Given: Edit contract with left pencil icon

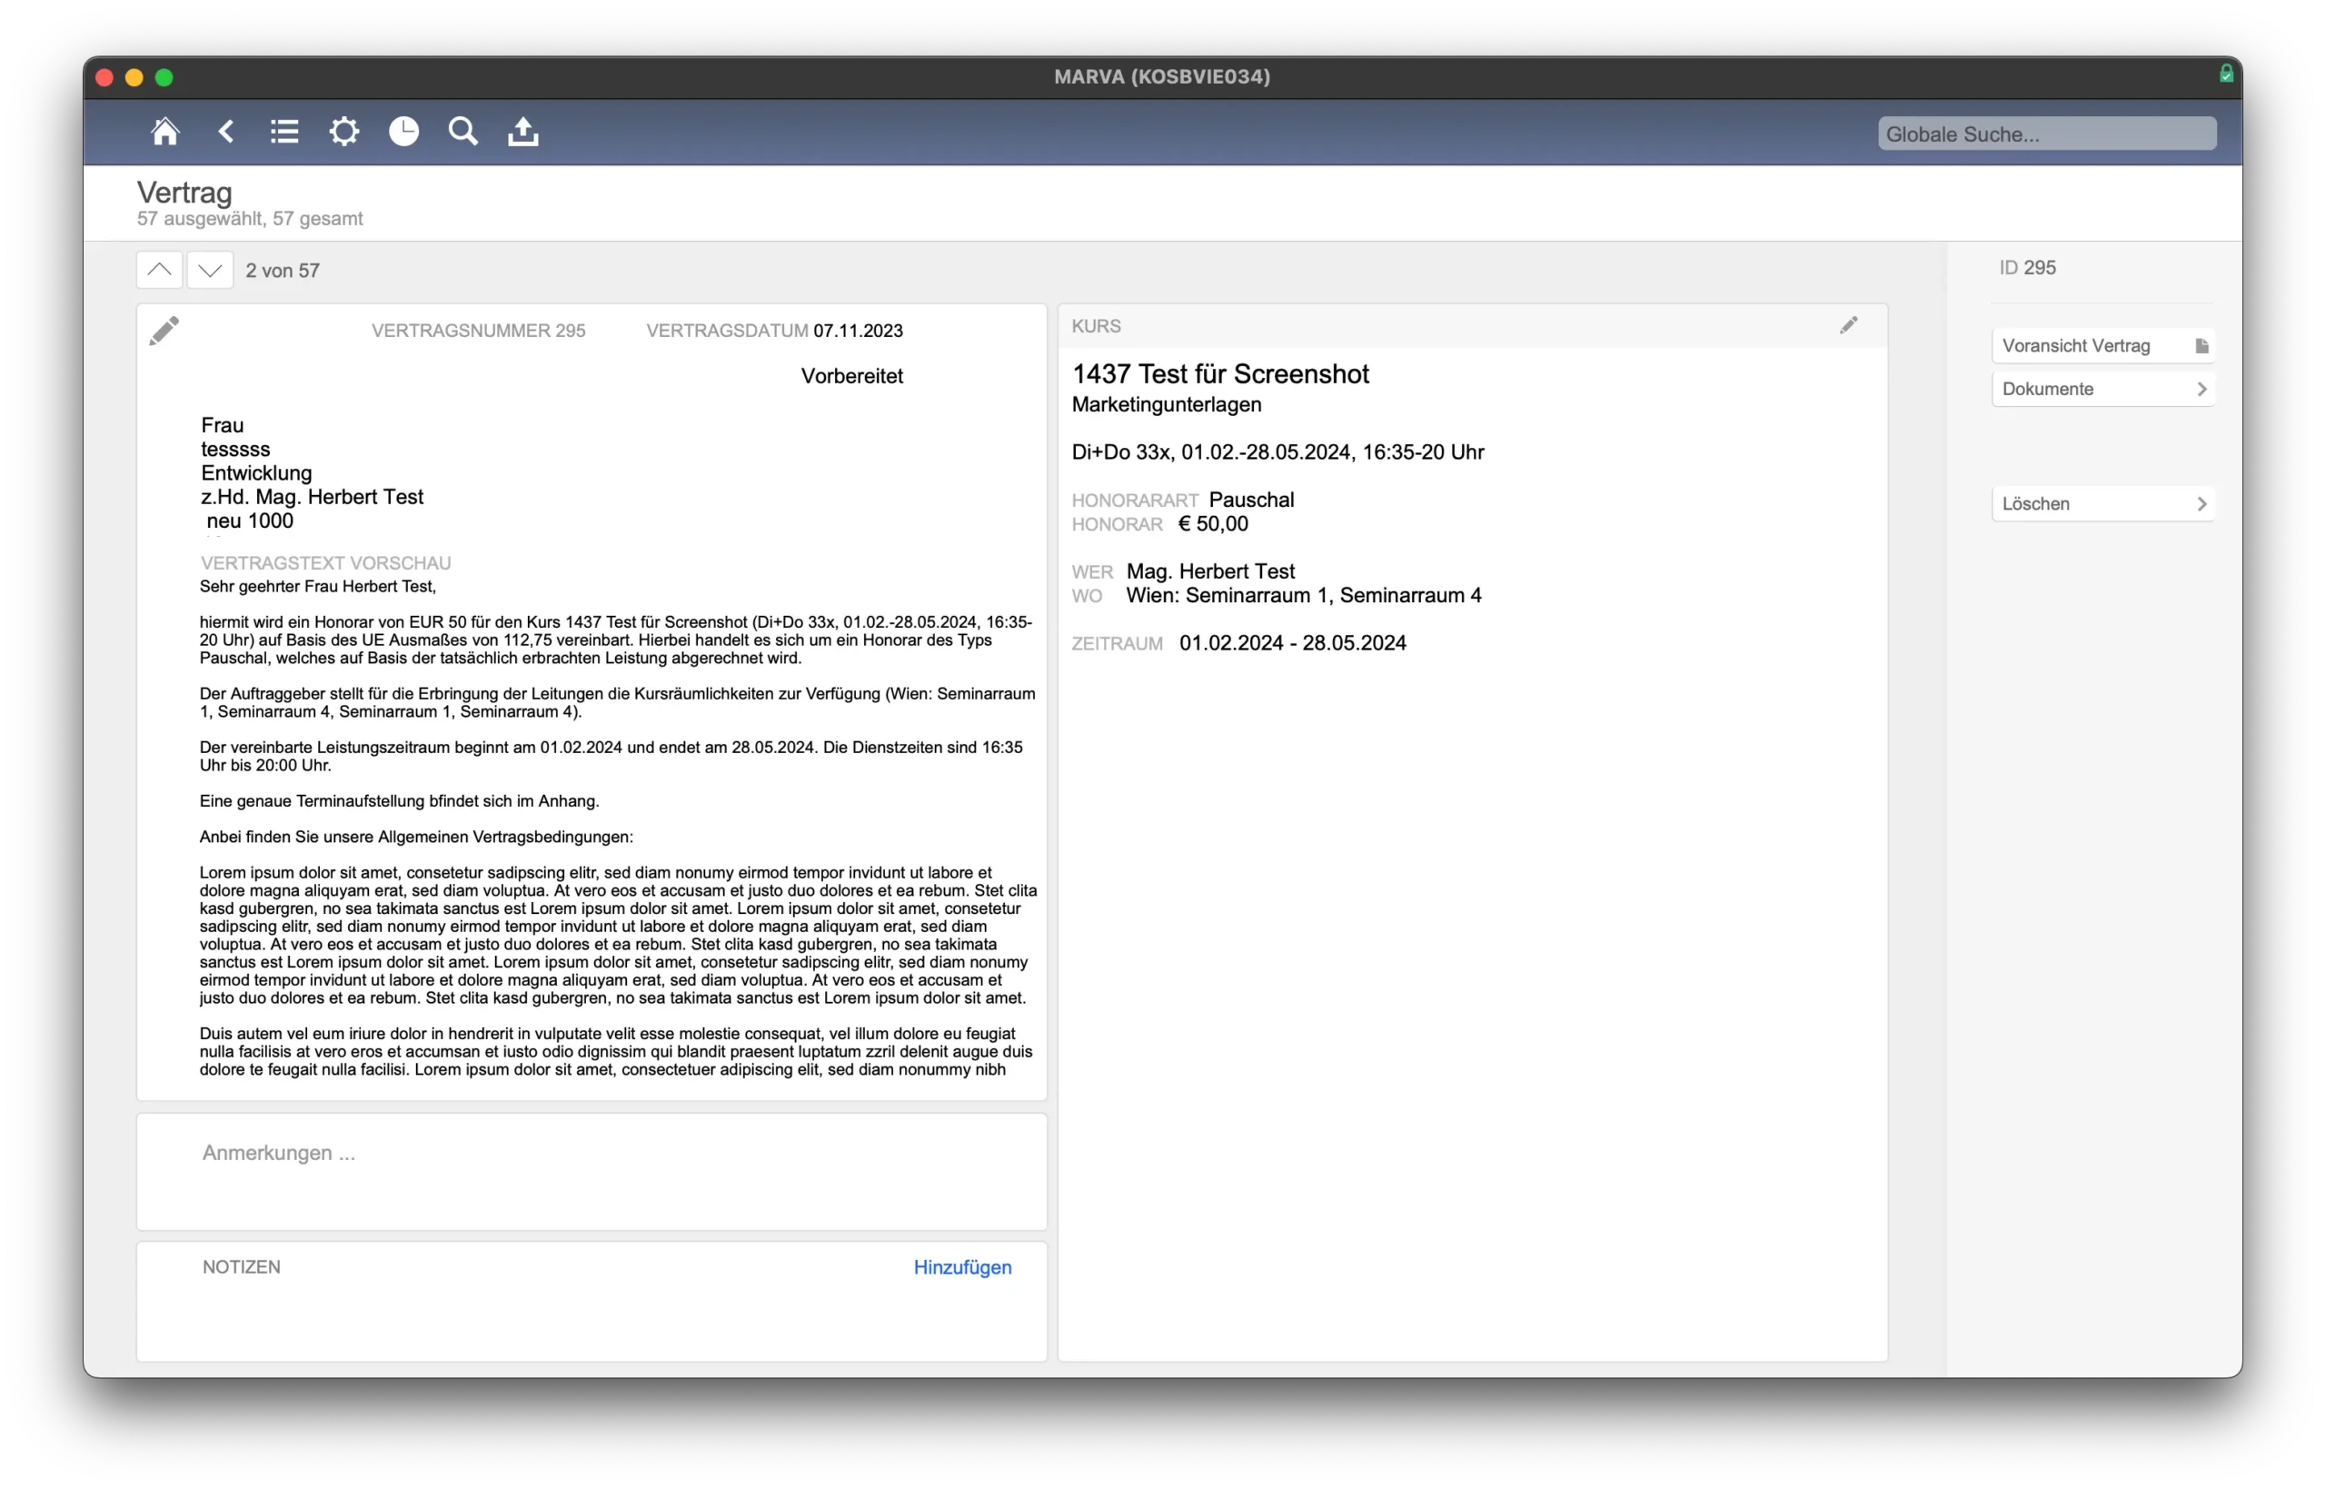Looking at the screenshot, I should (x=164, y=331).
